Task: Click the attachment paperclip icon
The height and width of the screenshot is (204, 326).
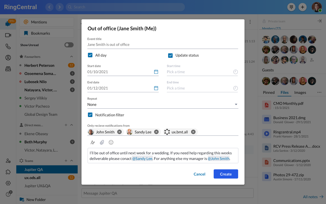Action: (x=102, y=142)
